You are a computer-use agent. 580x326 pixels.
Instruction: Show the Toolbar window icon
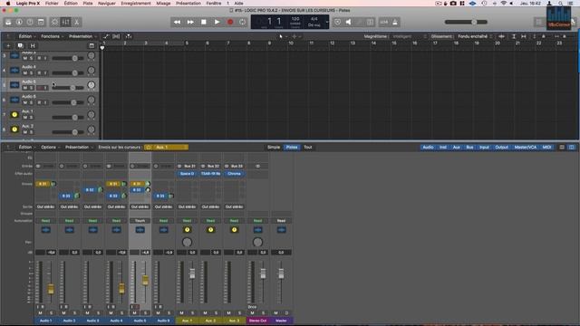(x=41, y=22)
